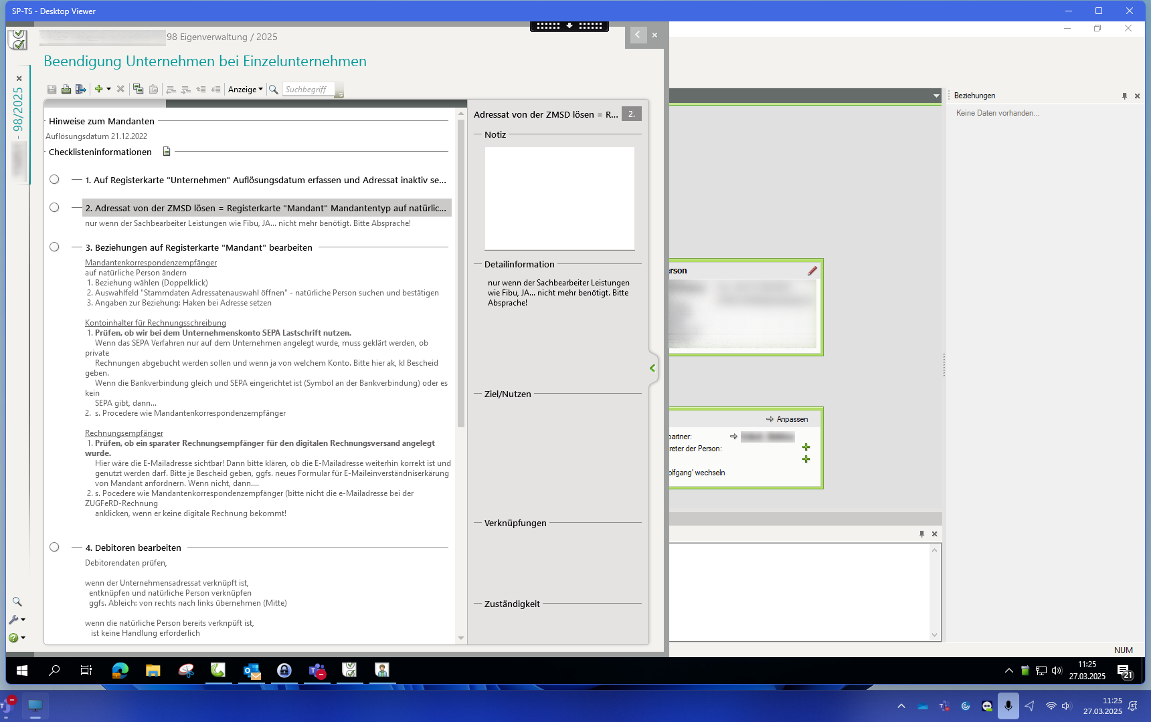Click into the Notiz text field
The height and width of the screenshot is (722, 1151).
point(559,198)
